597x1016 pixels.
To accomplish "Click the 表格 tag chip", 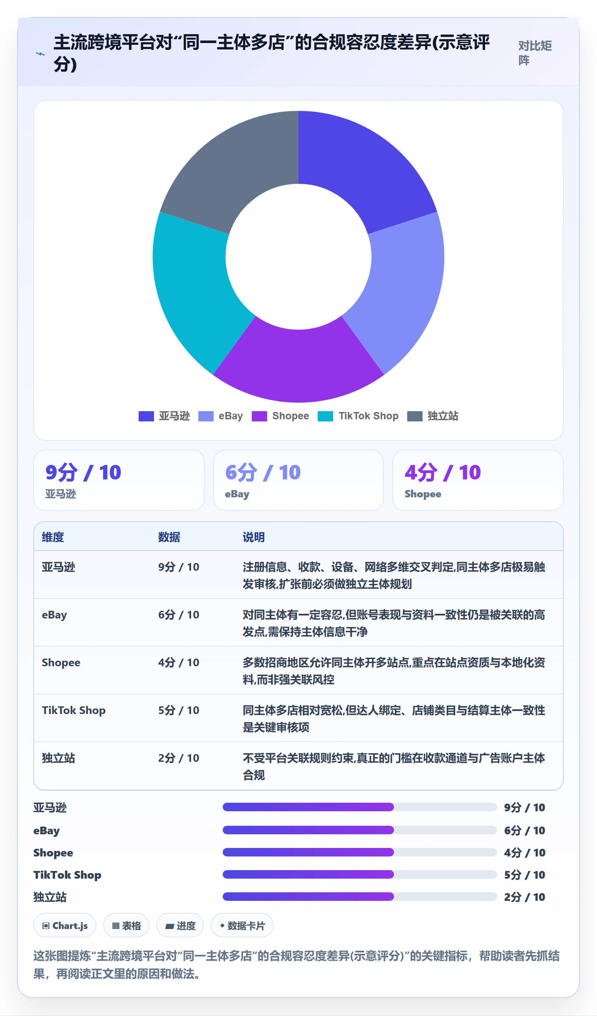I will (x=126, y=926).
